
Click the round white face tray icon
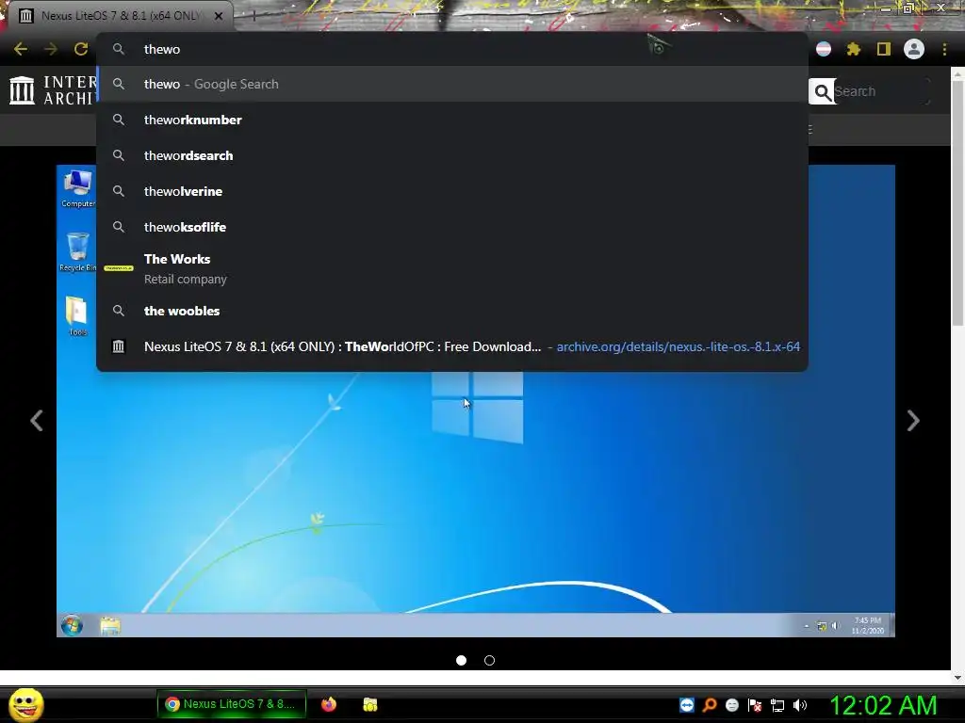click(x=731, y=705)
